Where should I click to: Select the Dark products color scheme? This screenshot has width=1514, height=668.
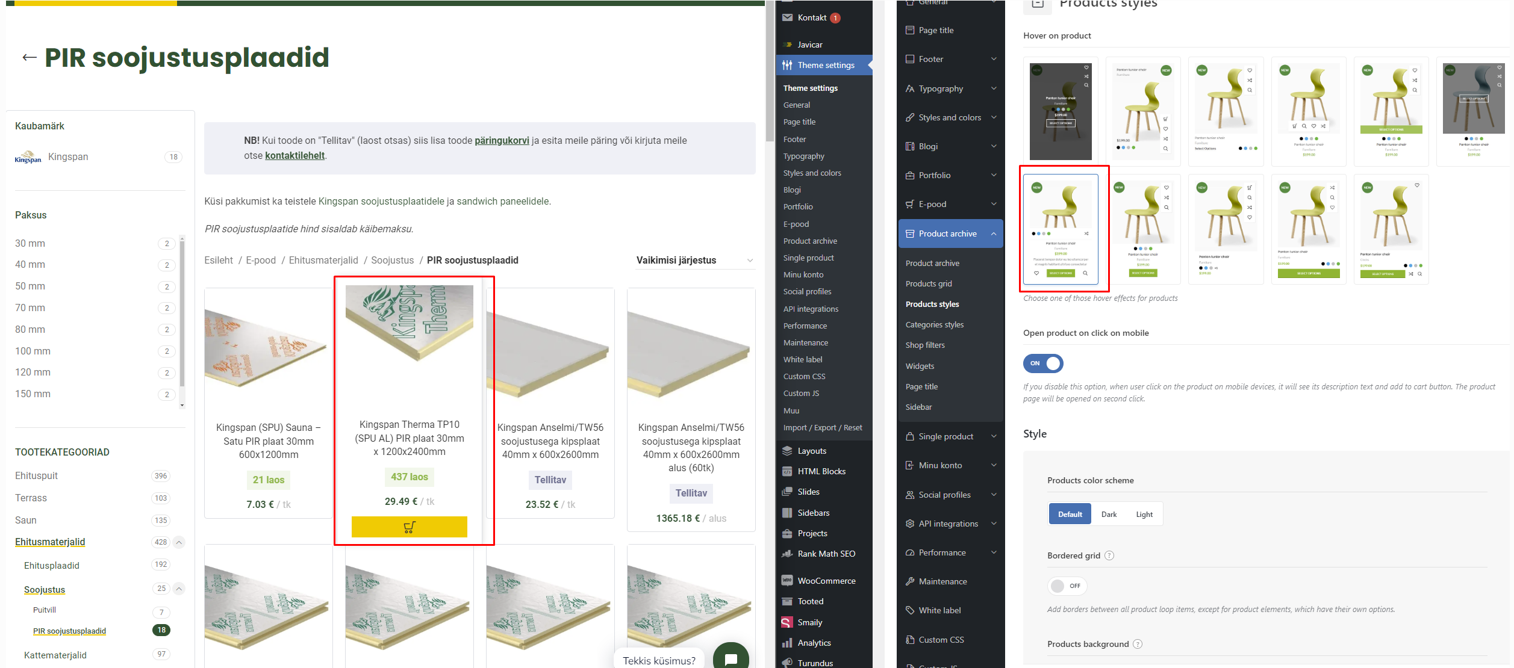tap(1109, 514)
